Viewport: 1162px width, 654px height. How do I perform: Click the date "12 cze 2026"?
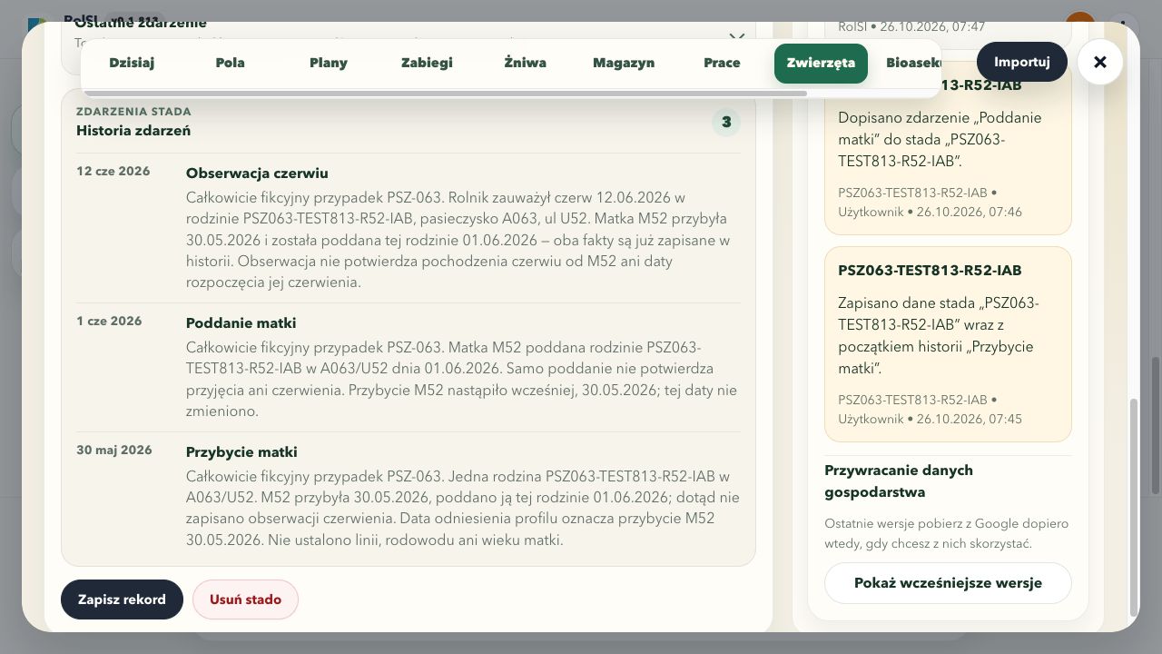click(113, 172)
